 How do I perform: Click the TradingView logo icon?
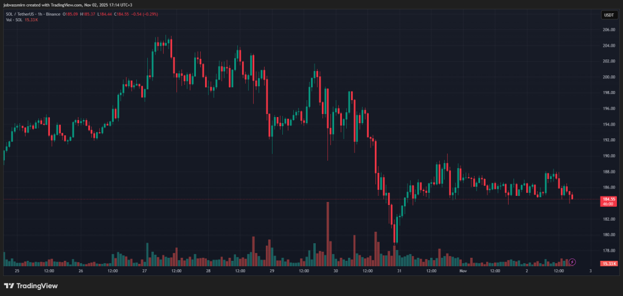[x=9, y=286]
